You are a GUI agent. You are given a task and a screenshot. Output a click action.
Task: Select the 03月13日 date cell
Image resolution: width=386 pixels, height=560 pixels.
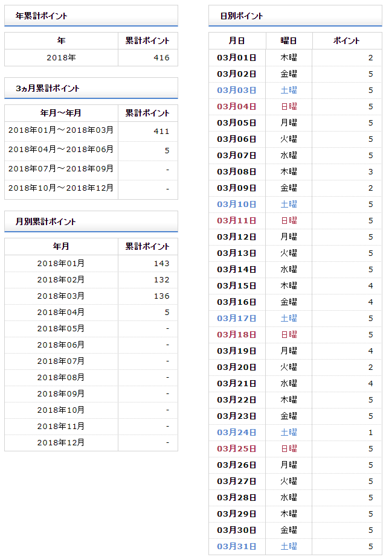coord(237,253)
